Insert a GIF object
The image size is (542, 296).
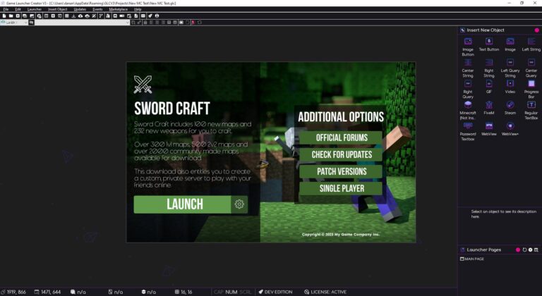(x=489, y=87)
